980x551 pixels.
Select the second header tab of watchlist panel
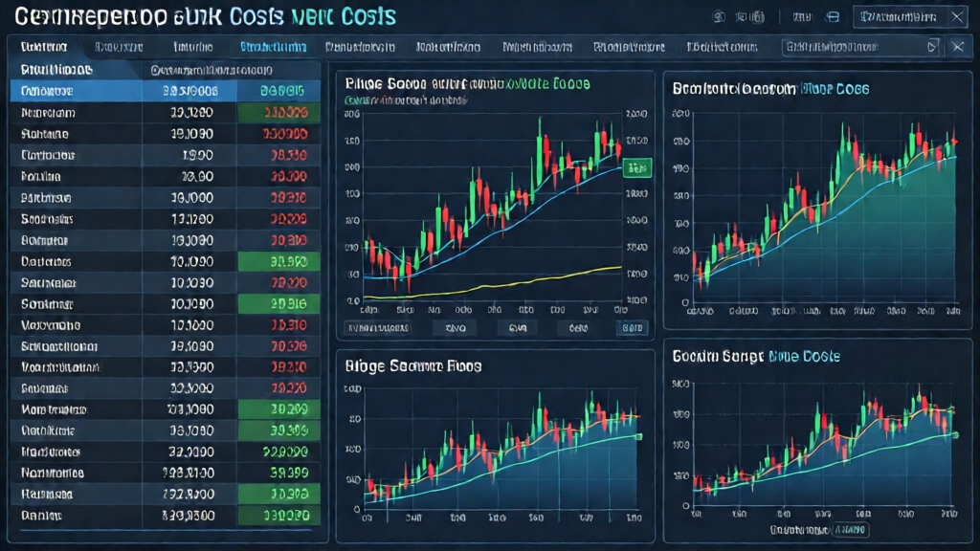pyautogui.click(x=212, y=71)
